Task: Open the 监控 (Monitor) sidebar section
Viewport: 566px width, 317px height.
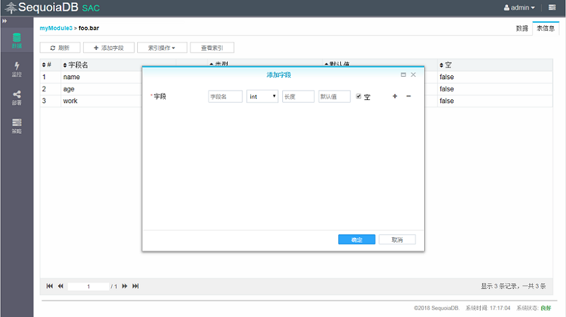Action: pyautogui.click(x=17, y=69)
